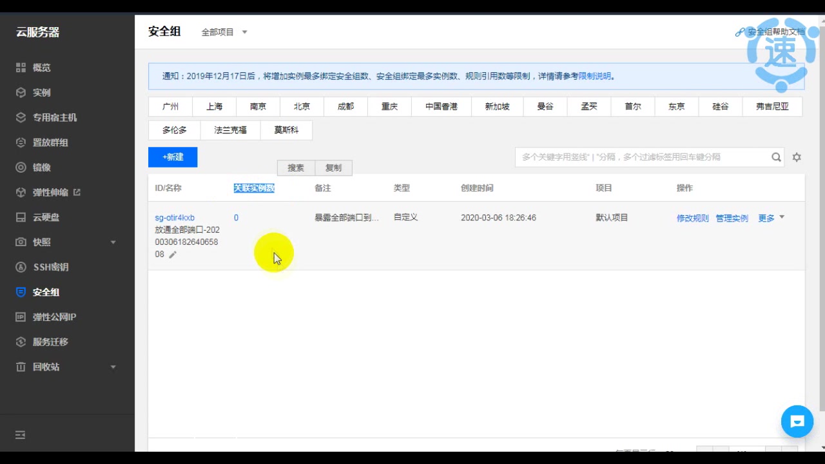The width and height of the screenshot is (825, 464).
Task: Open 回收站 recycle bin
Action: click(x=46, y=367)
